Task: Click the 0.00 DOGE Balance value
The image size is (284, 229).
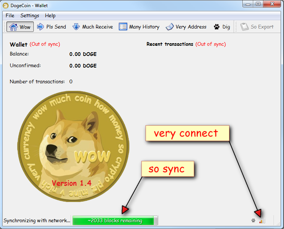Action: [x=83, y=54]
